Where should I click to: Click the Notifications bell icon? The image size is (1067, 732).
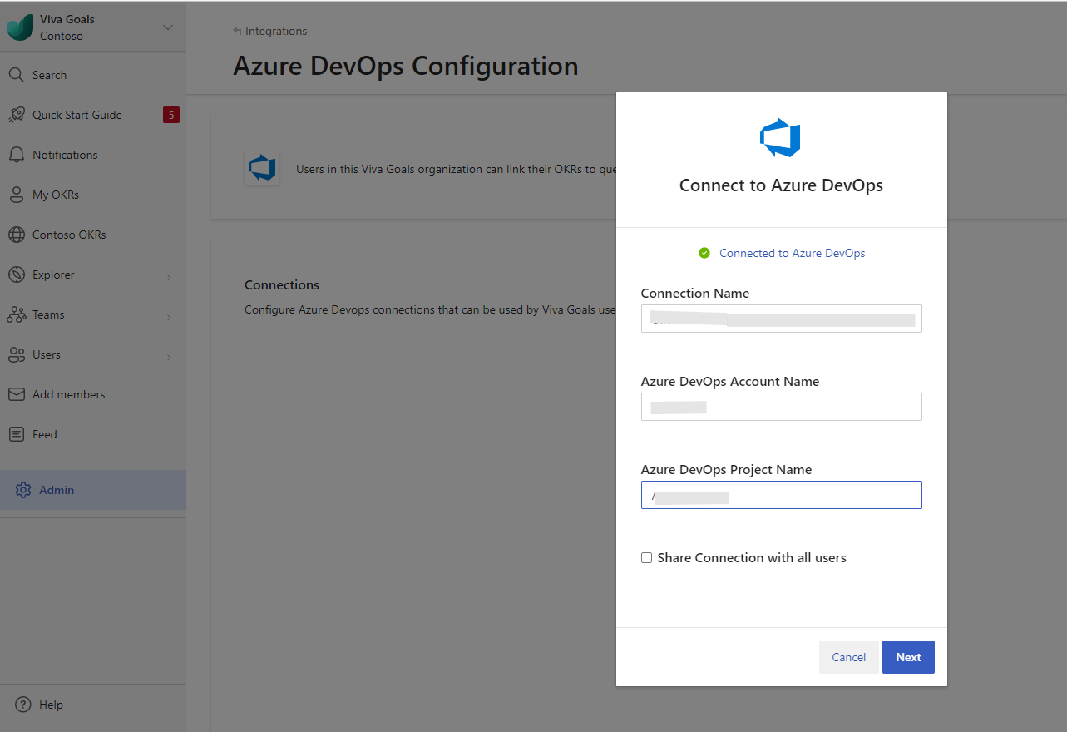coord(16,155)
